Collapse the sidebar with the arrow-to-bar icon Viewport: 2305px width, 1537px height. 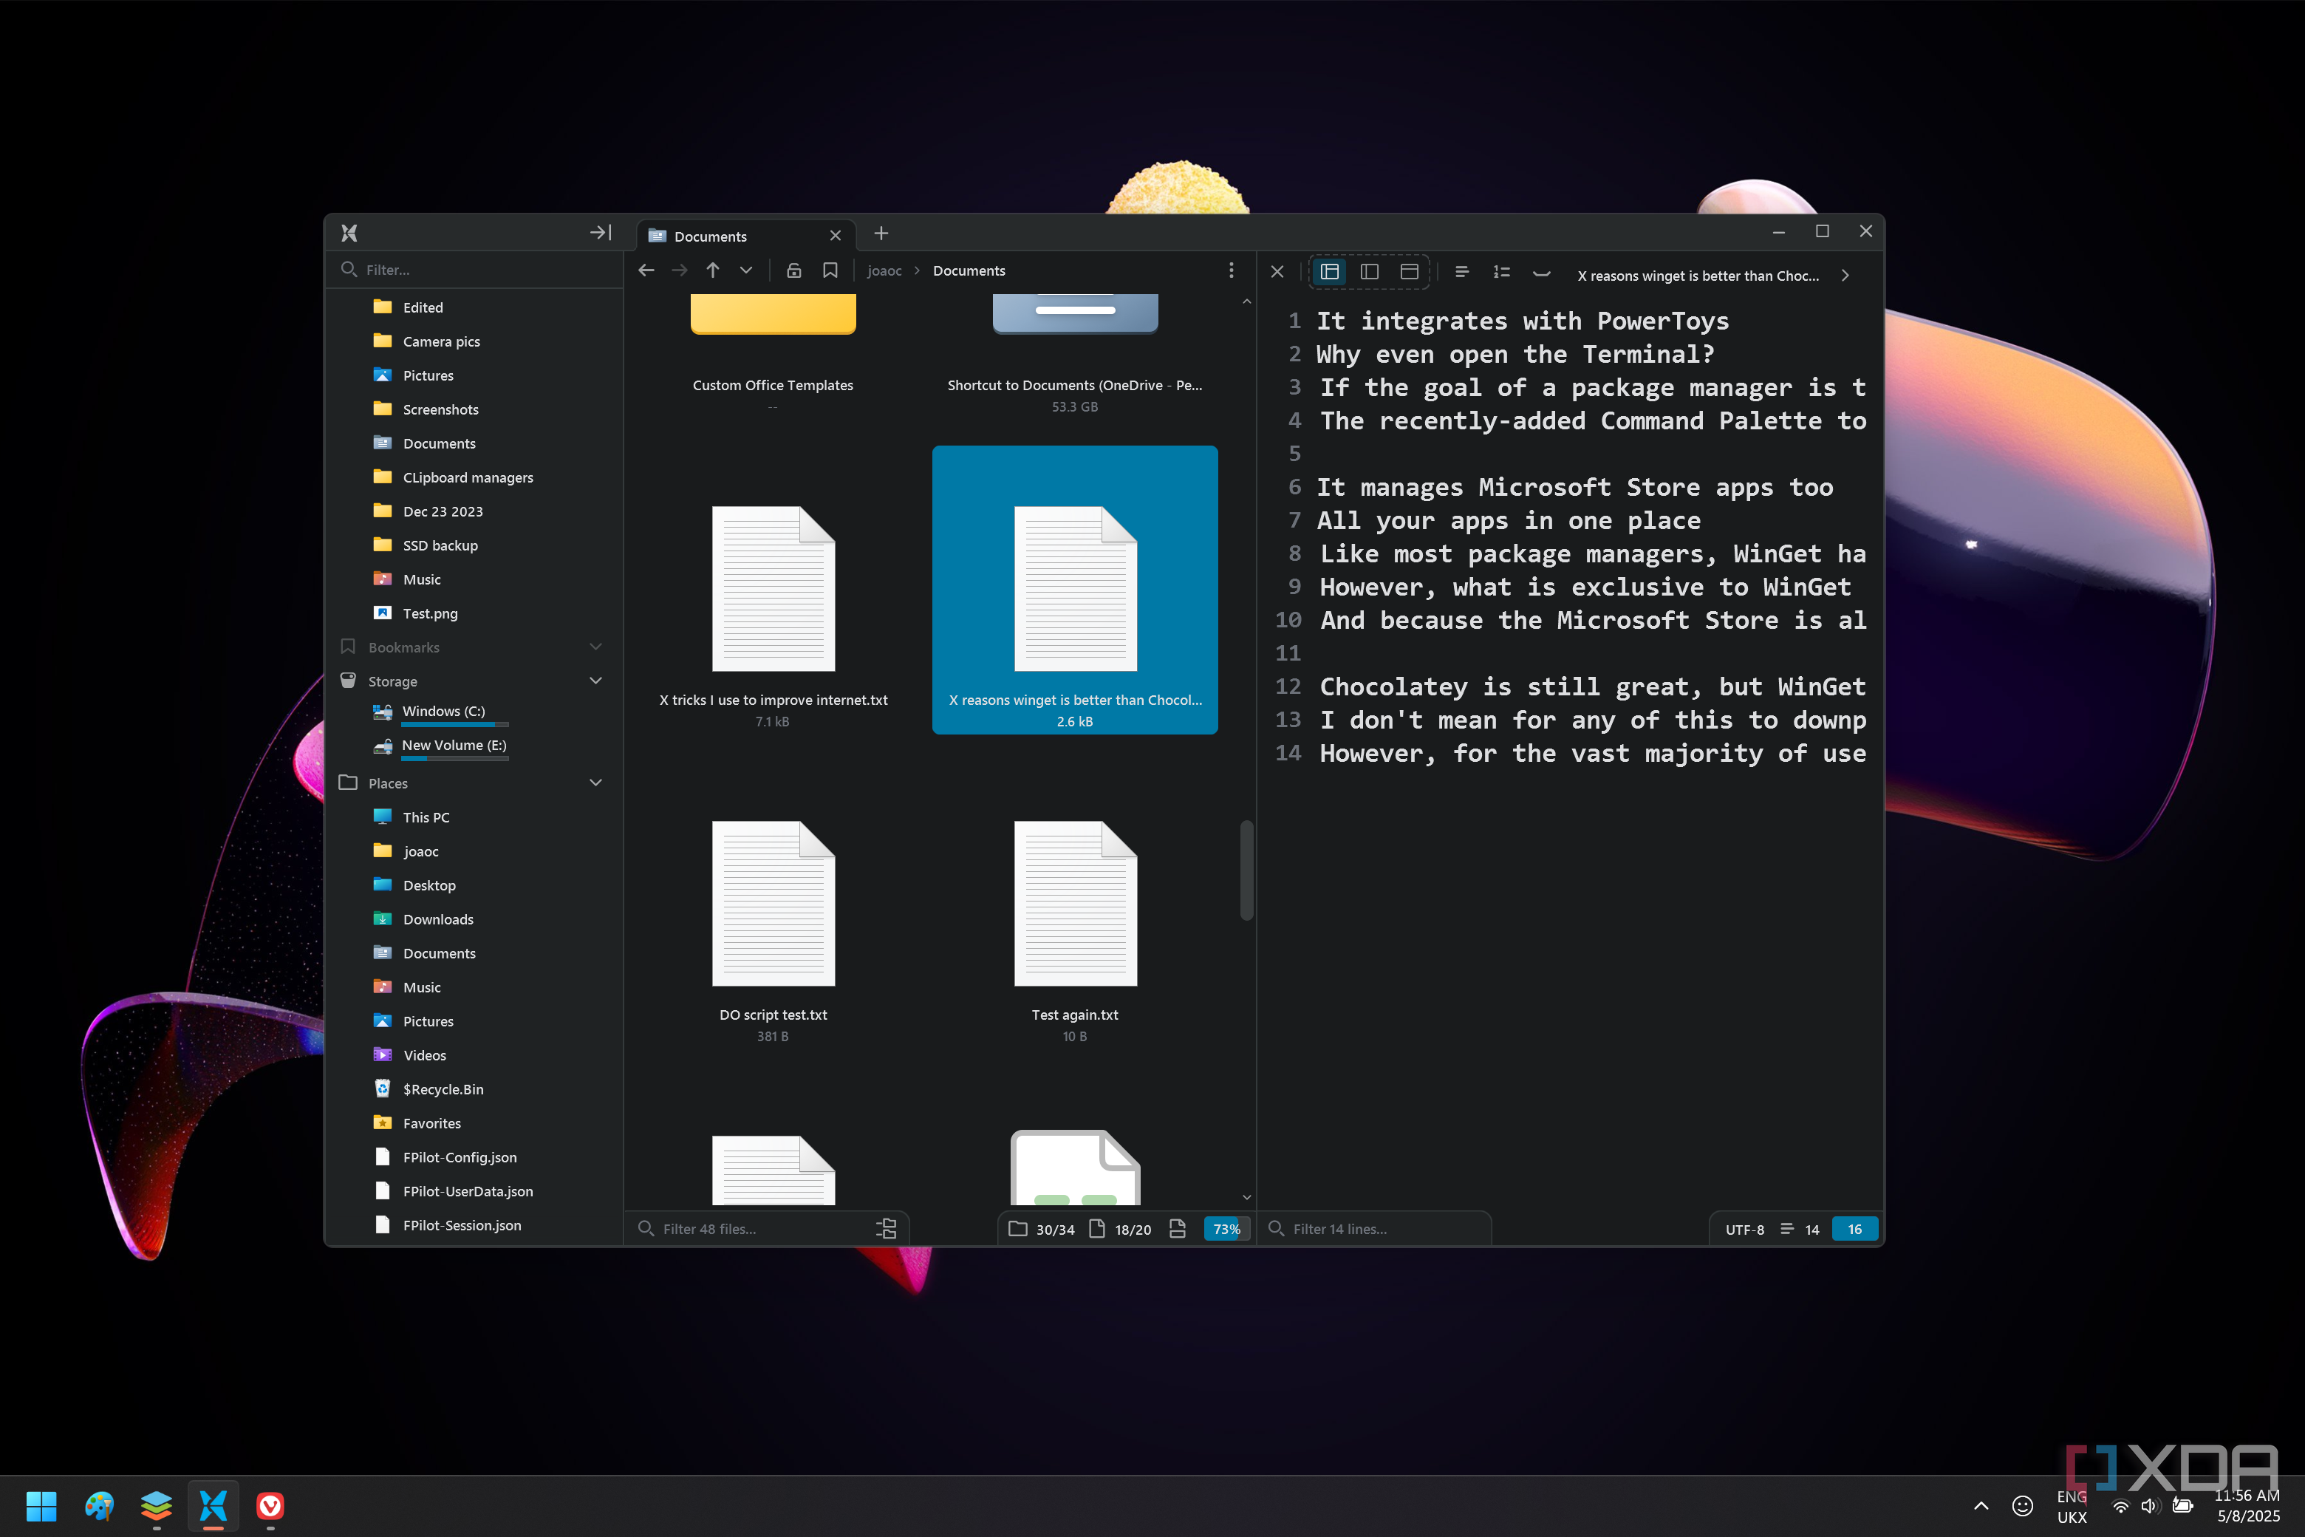coord(600,232)
